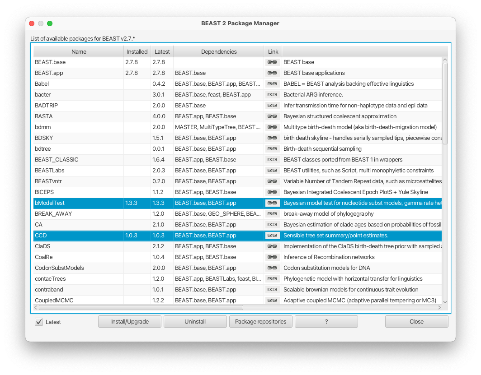
Task: Select the bacter package name
Action: pyautogui.click(x=42, y=95)
